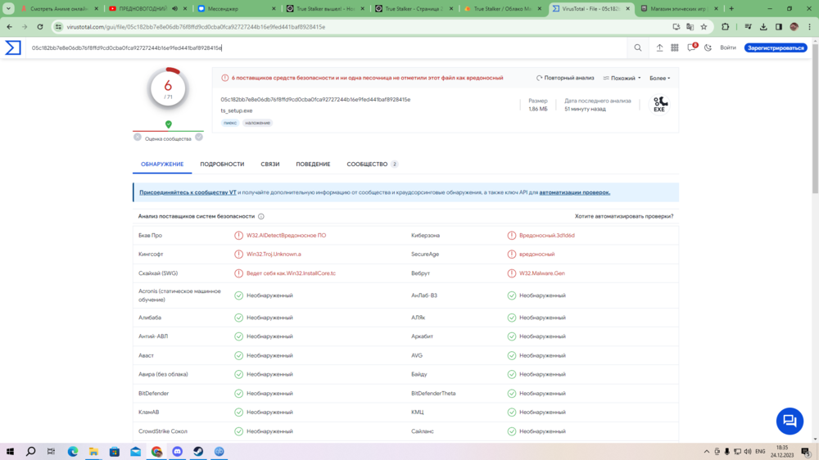Vote up on the community score's right button
The height and width of the screenshot is (460, 819).
tap(199, 137)
